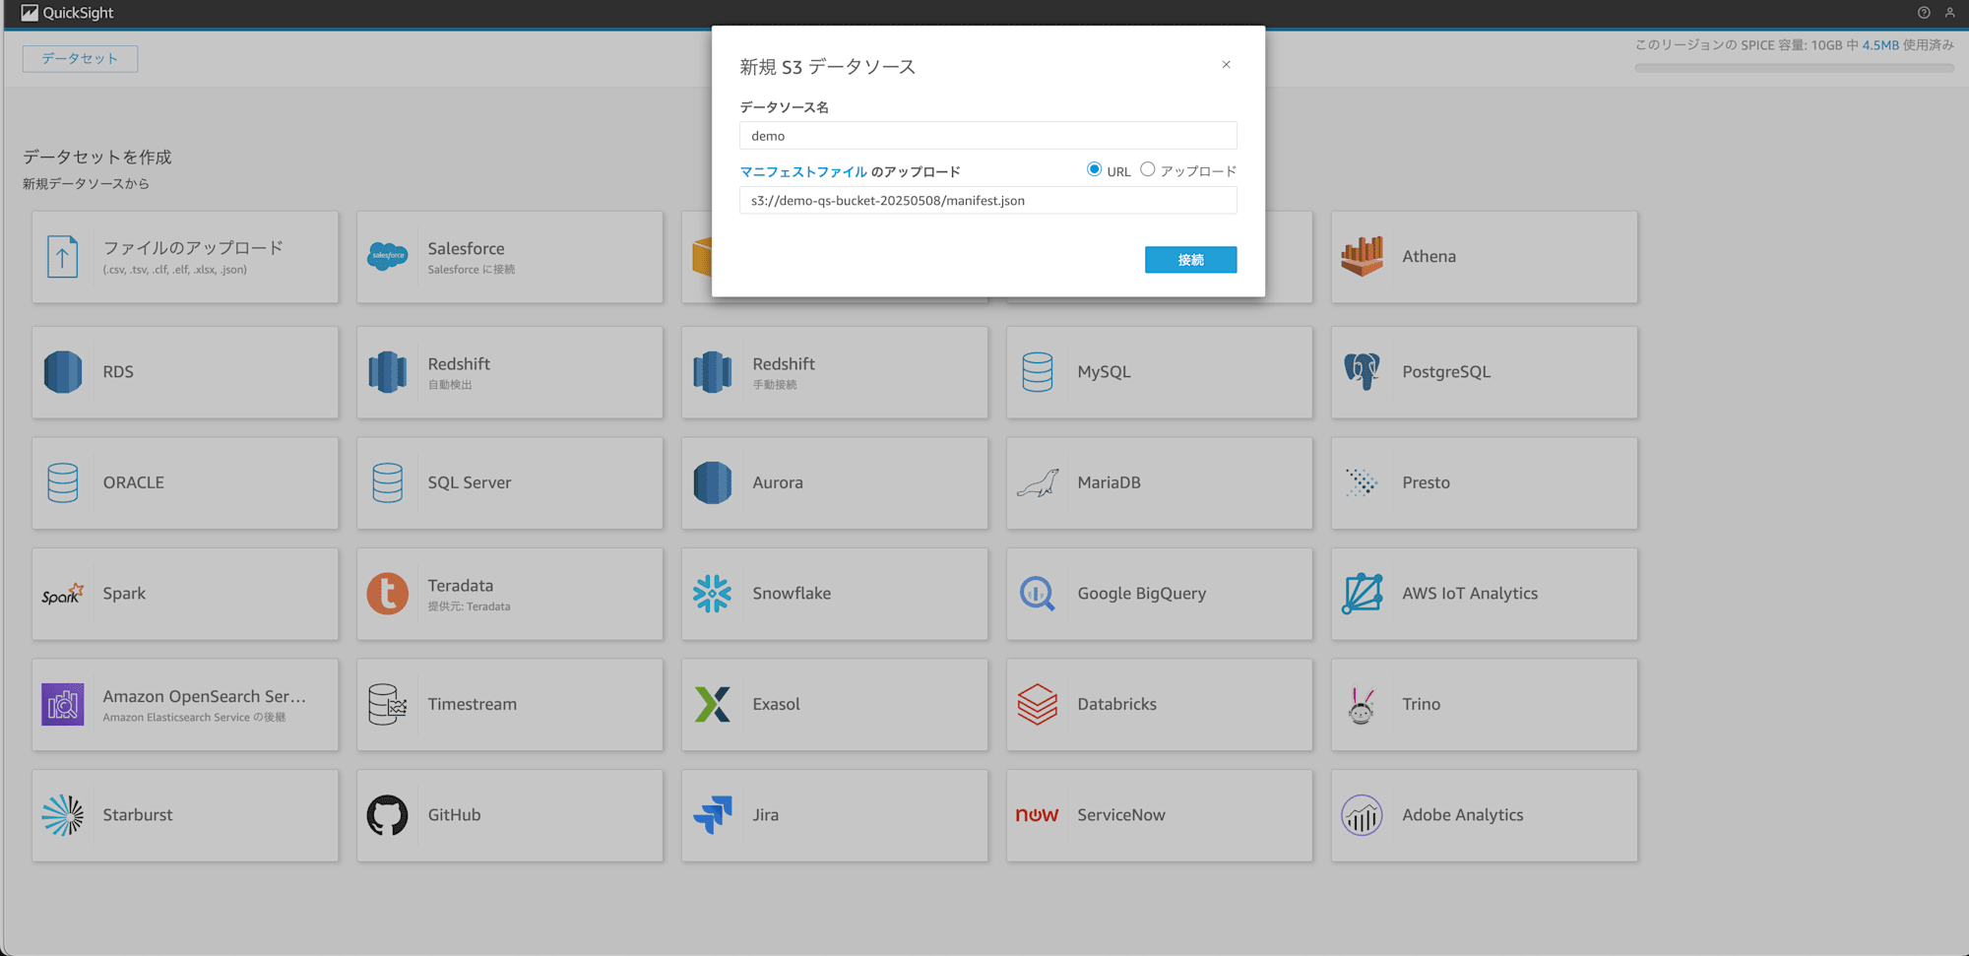The height and width of the screenshot is (956, 1969).
Task: Click the data source name field
Action: pos(987,136)
